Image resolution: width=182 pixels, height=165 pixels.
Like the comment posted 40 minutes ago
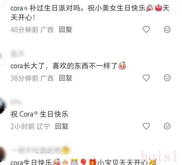[146, 30]
